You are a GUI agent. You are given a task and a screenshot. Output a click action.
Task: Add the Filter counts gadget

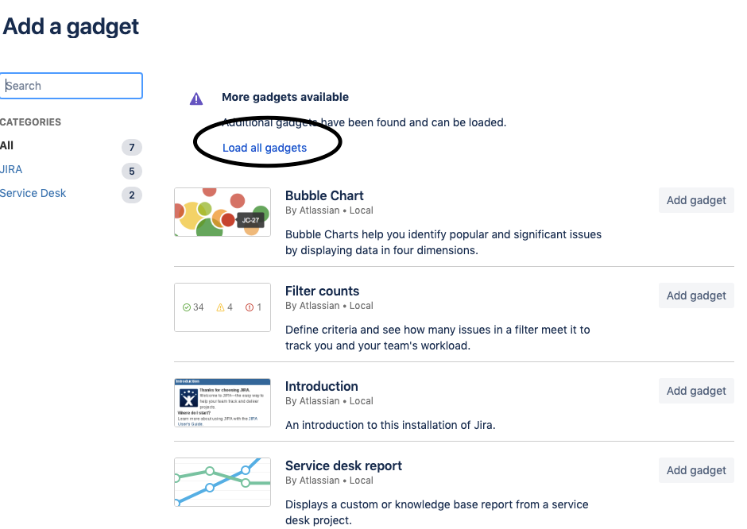click(696, 295)
